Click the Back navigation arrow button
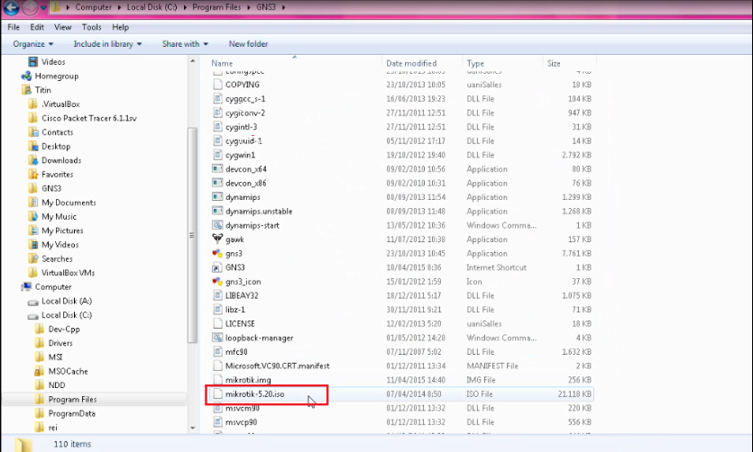This screenshot has width=753, height=452. point(12,7)
